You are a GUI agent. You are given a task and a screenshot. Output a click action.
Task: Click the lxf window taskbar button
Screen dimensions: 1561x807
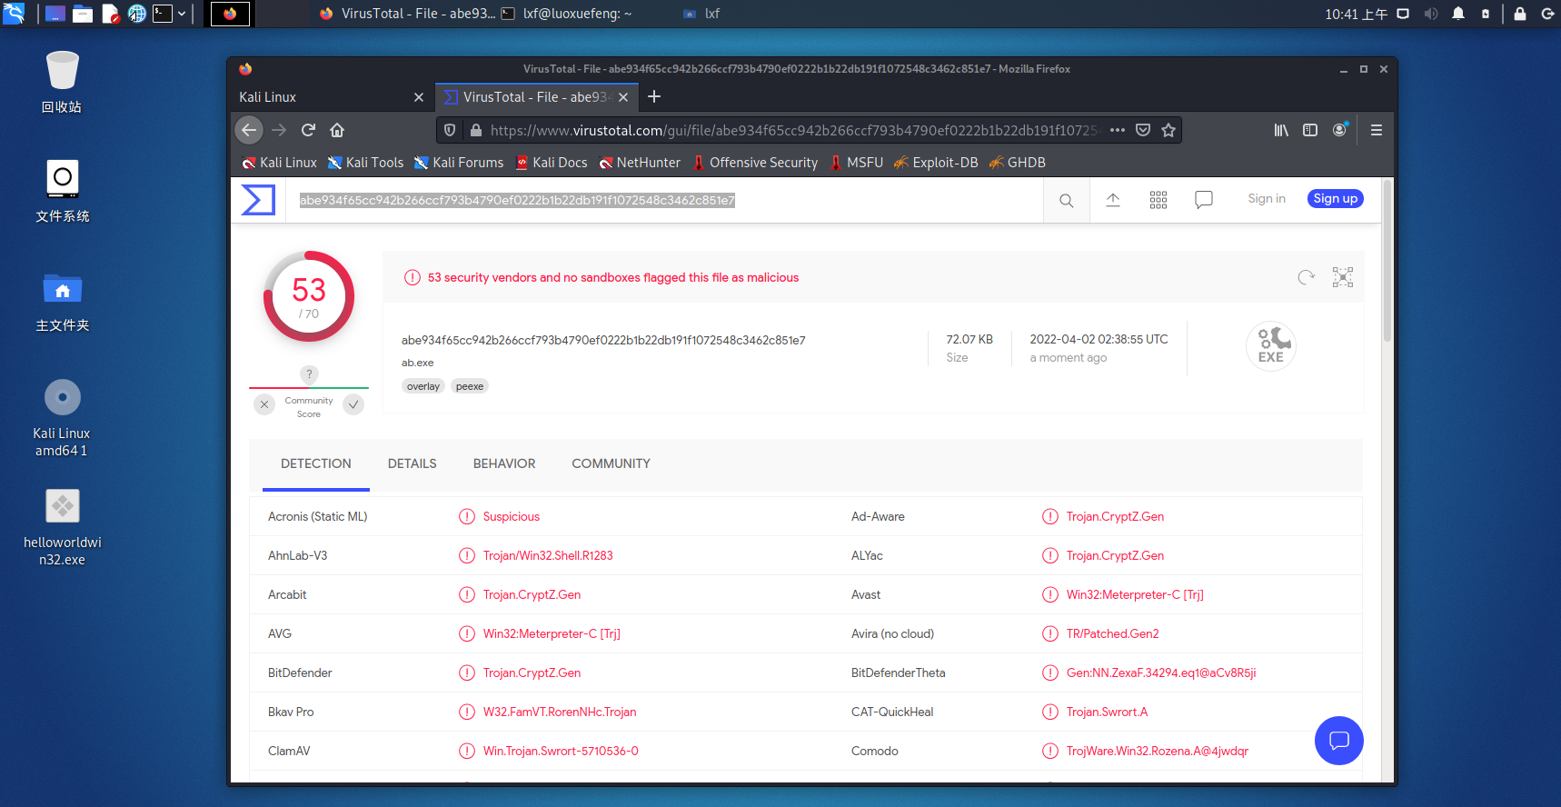(x=701, y=14)
